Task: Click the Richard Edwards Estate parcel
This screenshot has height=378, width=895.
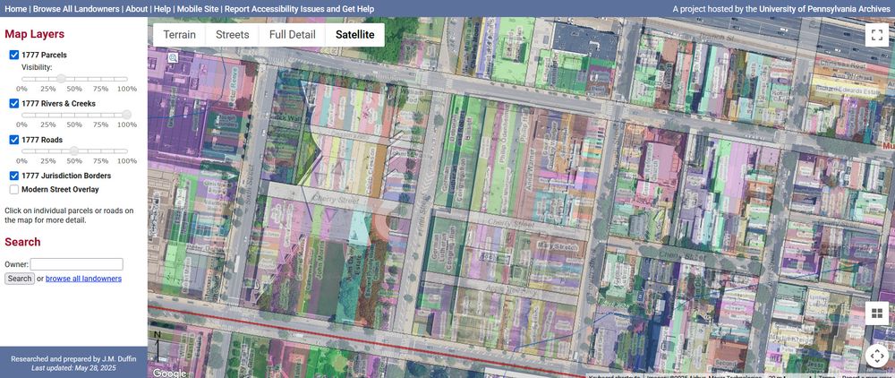Action: point(848,89)
